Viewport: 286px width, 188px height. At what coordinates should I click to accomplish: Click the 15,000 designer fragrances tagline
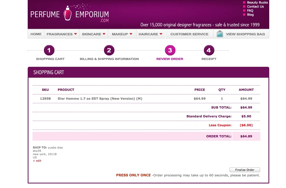point(200,25)
